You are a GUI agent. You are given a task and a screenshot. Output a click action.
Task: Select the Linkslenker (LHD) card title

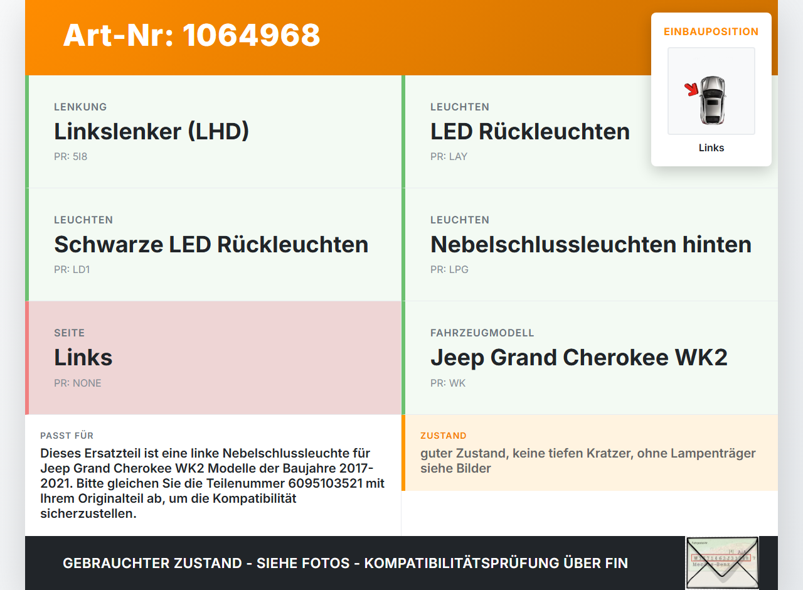(152, 132)
